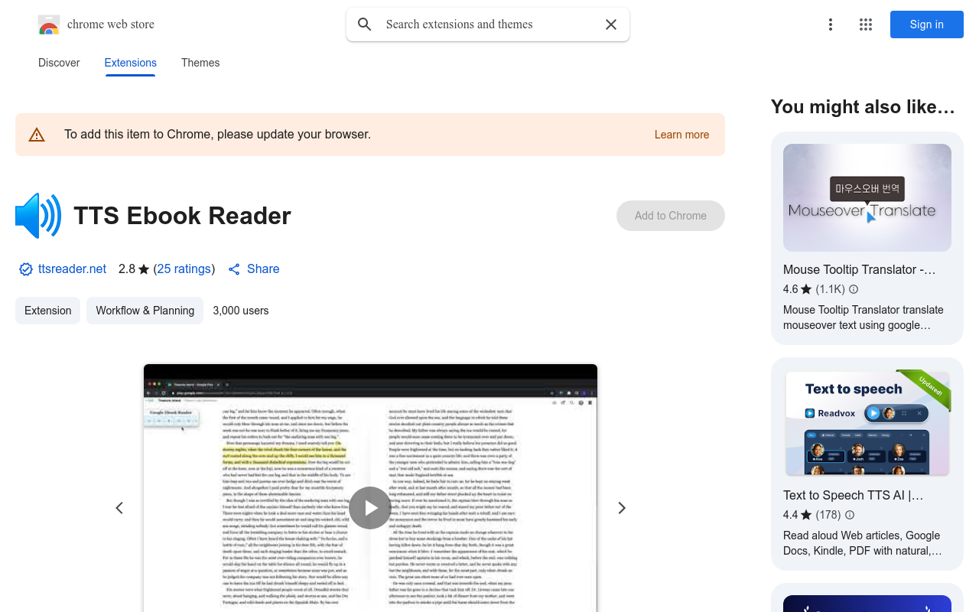Open the Themes tab

tap(200, 63)
